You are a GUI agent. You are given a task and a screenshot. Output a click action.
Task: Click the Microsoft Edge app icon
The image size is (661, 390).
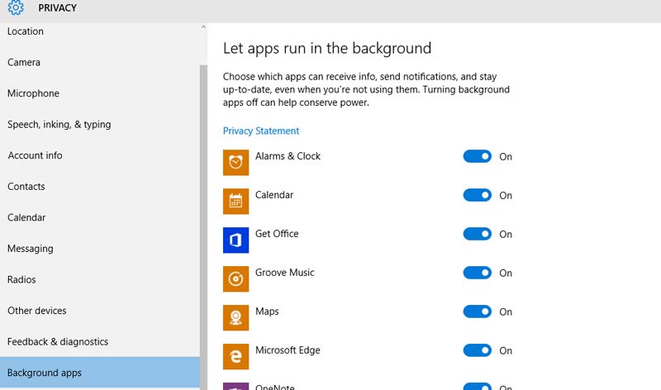click(x=235, y=356)
